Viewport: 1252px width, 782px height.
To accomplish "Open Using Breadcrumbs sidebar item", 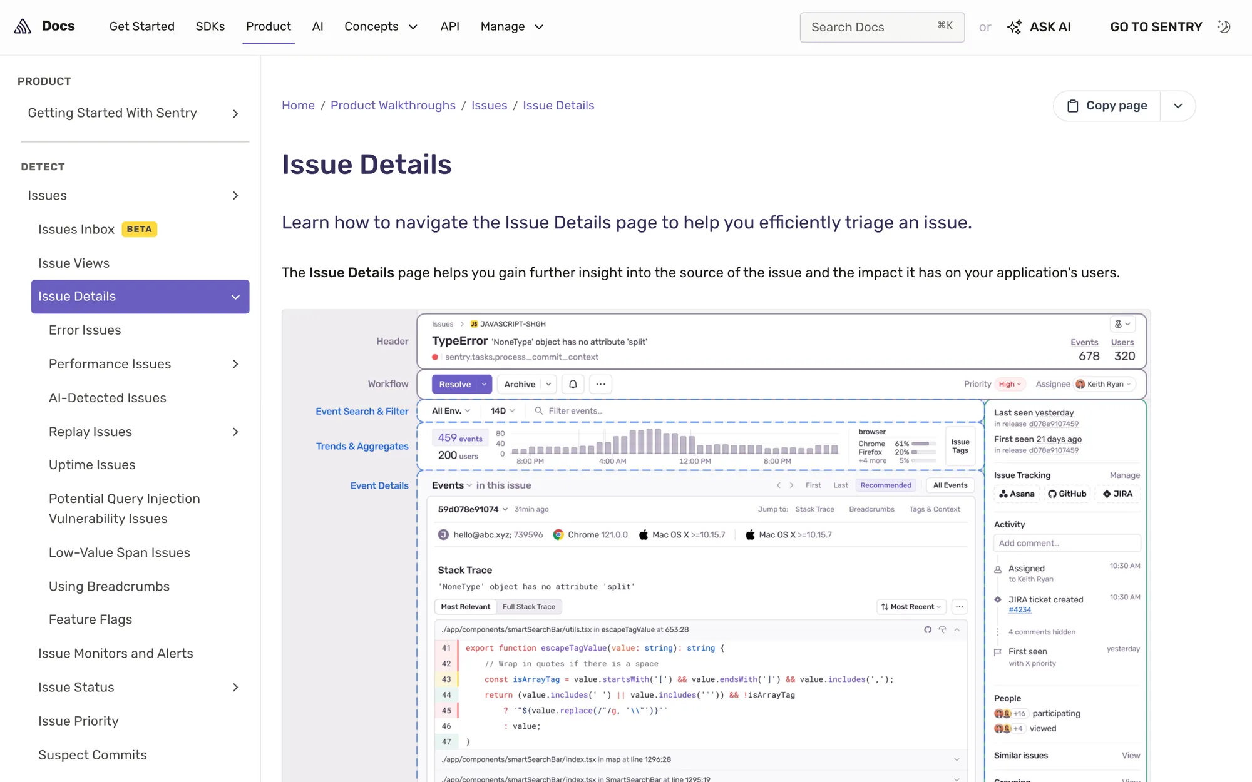I will point(109,586).
